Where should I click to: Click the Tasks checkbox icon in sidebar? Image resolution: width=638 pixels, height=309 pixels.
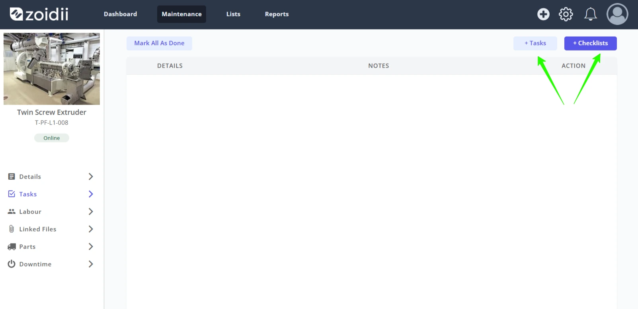(12, 194)
